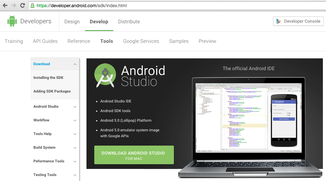
Task: Expand the Build System section chevron
Action: pos(75,148)
